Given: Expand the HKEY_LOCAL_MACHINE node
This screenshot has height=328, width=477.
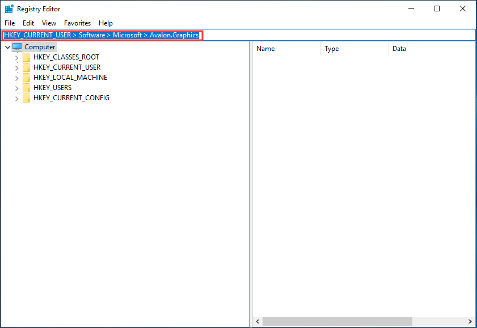Looking at the screenshot, I should [x=16, y=77].
